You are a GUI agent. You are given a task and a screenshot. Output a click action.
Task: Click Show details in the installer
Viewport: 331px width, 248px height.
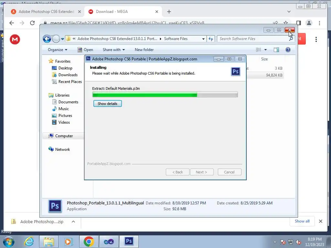pyautogui.click(x=107, y=104)
